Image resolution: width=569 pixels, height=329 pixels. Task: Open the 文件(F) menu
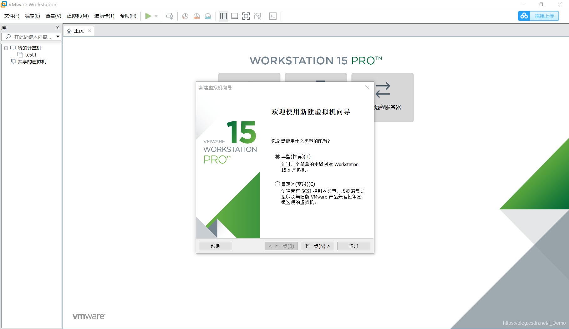12,16
